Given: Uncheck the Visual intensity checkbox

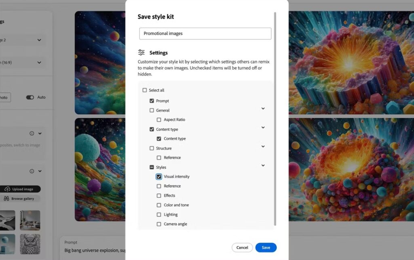Looking at the screenshot, I should pyautogui.click(x=159, y=176).
